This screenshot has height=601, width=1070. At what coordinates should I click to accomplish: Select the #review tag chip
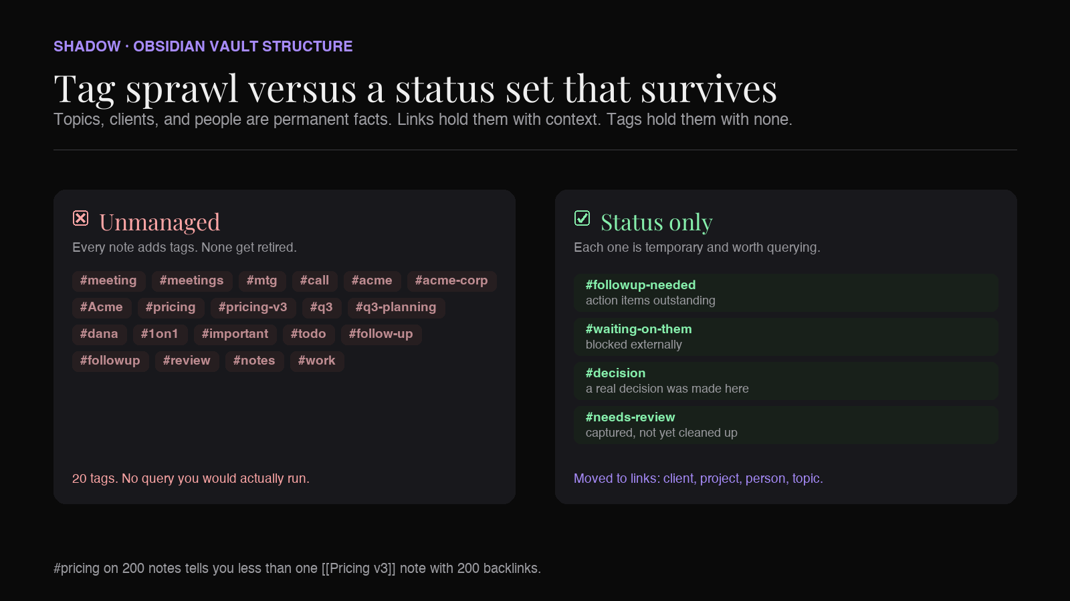tap(187, 361)
